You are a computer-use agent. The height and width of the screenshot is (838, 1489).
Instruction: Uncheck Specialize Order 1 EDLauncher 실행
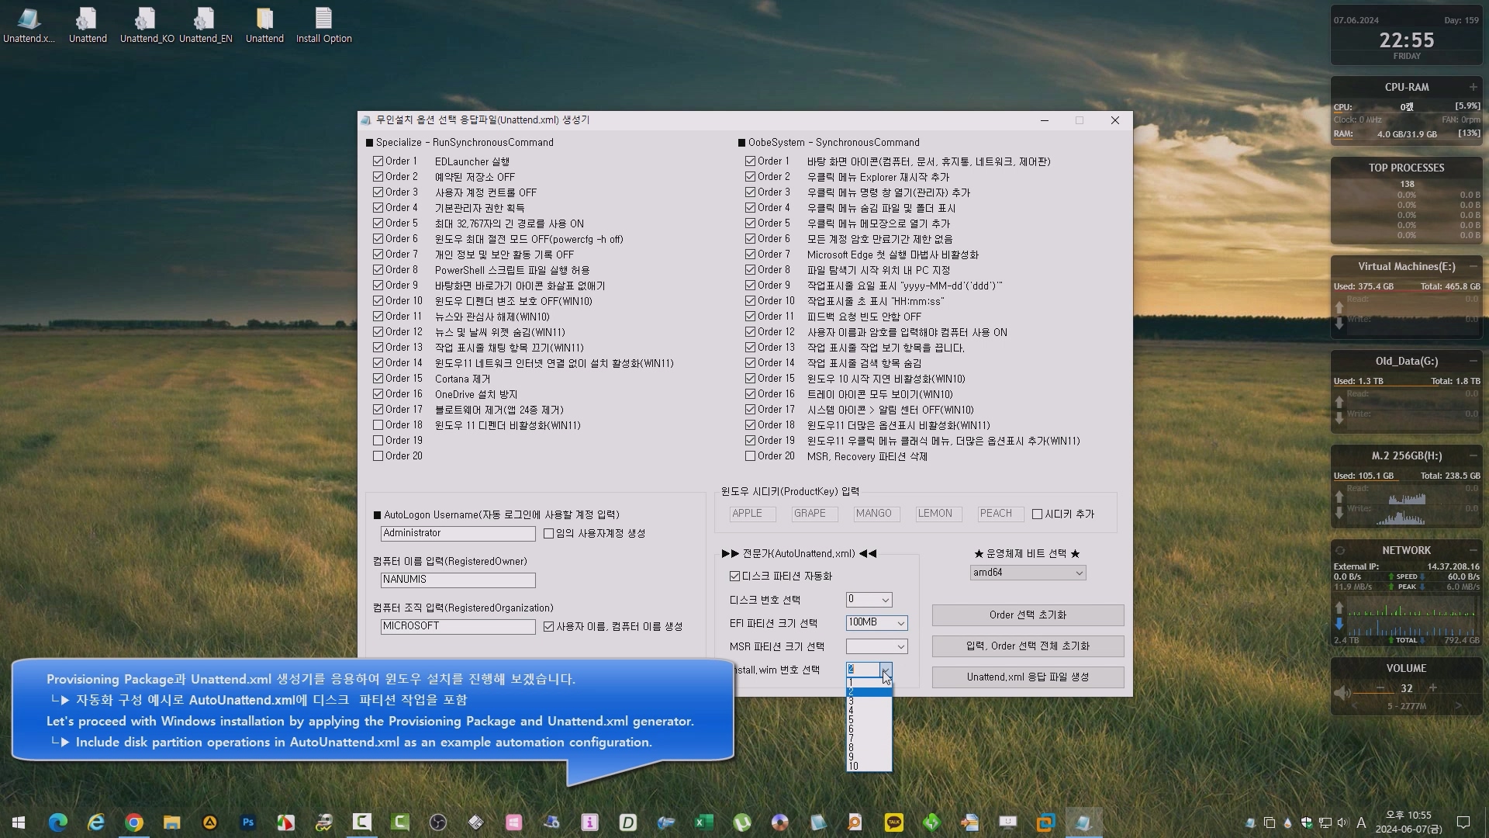(378, 161)
